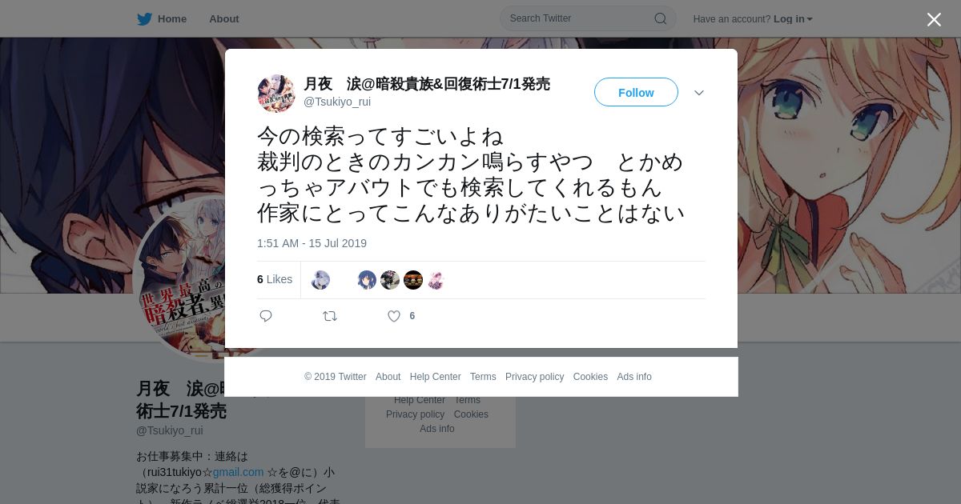Open Help Center link in modal footer
The height and width of the screenshot is (504, 961).
[435, 377]
